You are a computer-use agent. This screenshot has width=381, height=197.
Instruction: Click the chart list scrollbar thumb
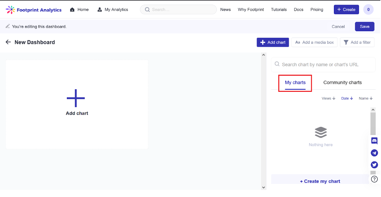pyautogui.click(x=373, y=124)
